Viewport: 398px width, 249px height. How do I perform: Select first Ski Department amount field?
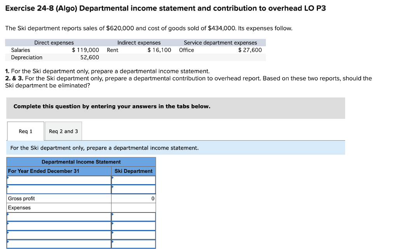tap(134, 180)
